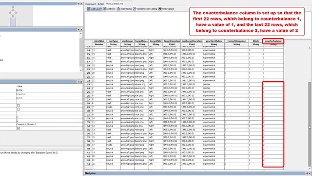Close the properties Value panel
The image size is (312, 176).
coord(81,82)
